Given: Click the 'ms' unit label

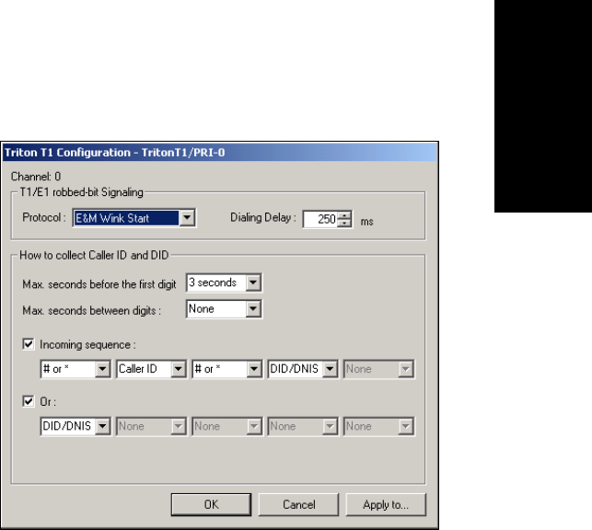Looking at the screenshot, I should point(367,222).
